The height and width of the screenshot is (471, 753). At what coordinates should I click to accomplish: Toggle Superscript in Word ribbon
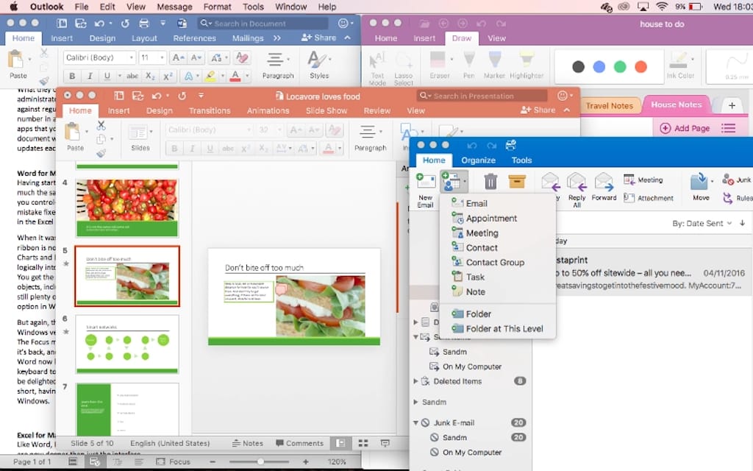coord(168,76)
